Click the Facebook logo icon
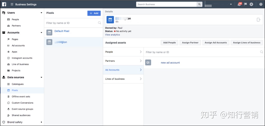The width and height of the screenshot is (265, 126). [x=4, y=4]
